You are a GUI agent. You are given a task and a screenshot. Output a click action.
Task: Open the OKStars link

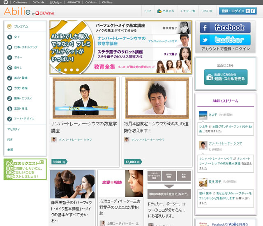(107, 2)
